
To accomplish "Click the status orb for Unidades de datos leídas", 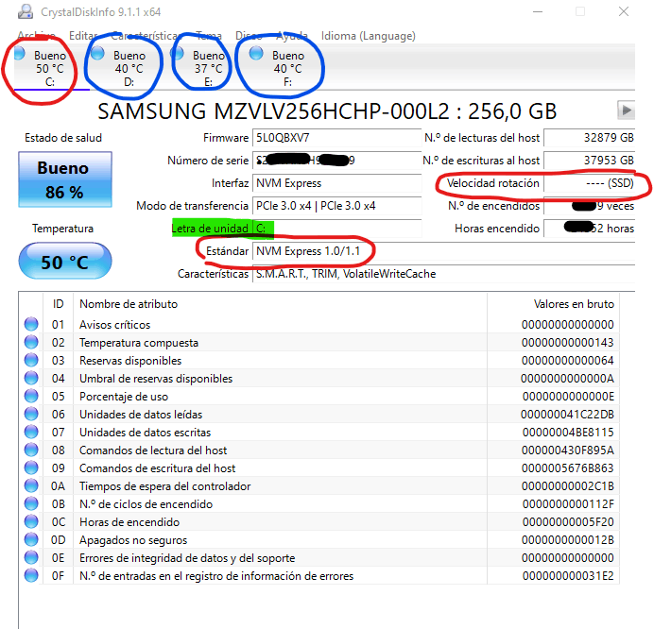I will (x=31, y=414).
